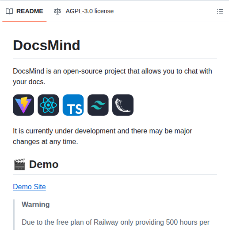Click the React atom logo badge

pyautogui.click(x=48, y=105)
